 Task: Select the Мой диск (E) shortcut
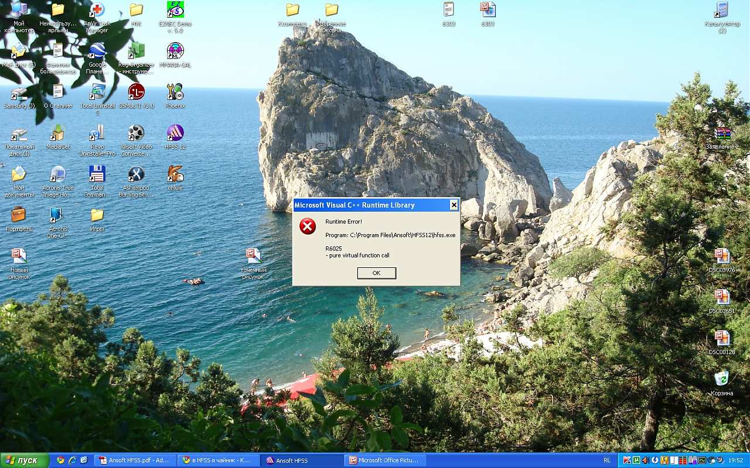point(19,55)
